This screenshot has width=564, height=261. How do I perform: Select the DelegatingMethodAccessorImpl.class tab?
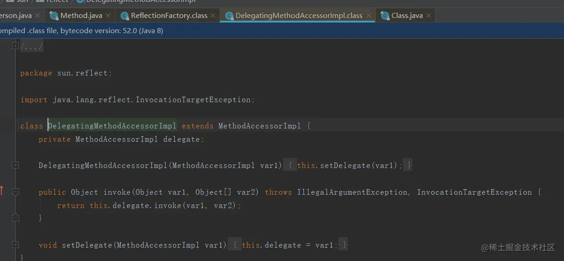click(x=299, y=16)
